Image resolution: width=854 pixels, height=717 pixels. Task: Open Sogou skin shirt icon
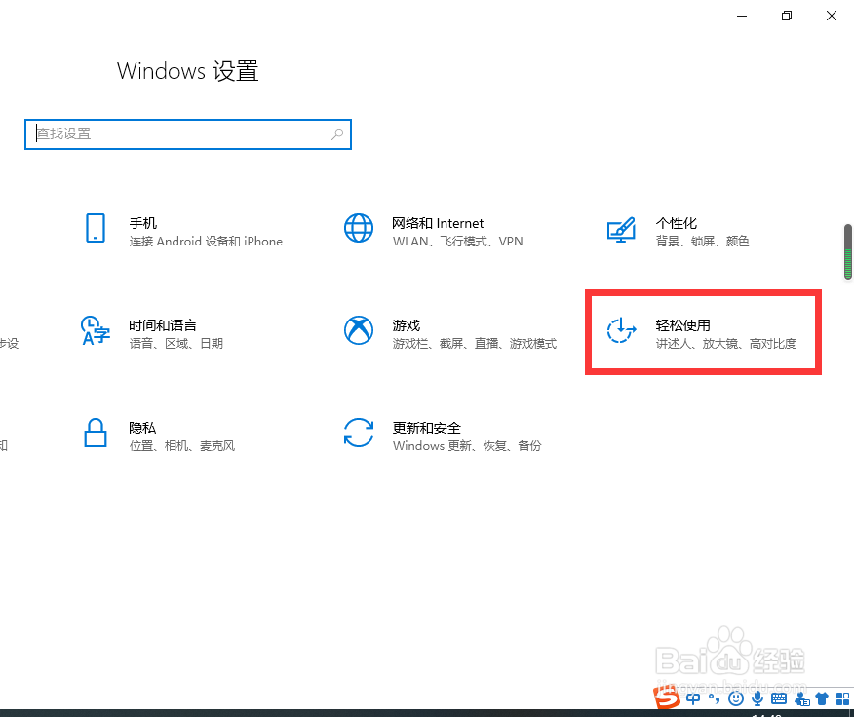click(x=822, y=698)
